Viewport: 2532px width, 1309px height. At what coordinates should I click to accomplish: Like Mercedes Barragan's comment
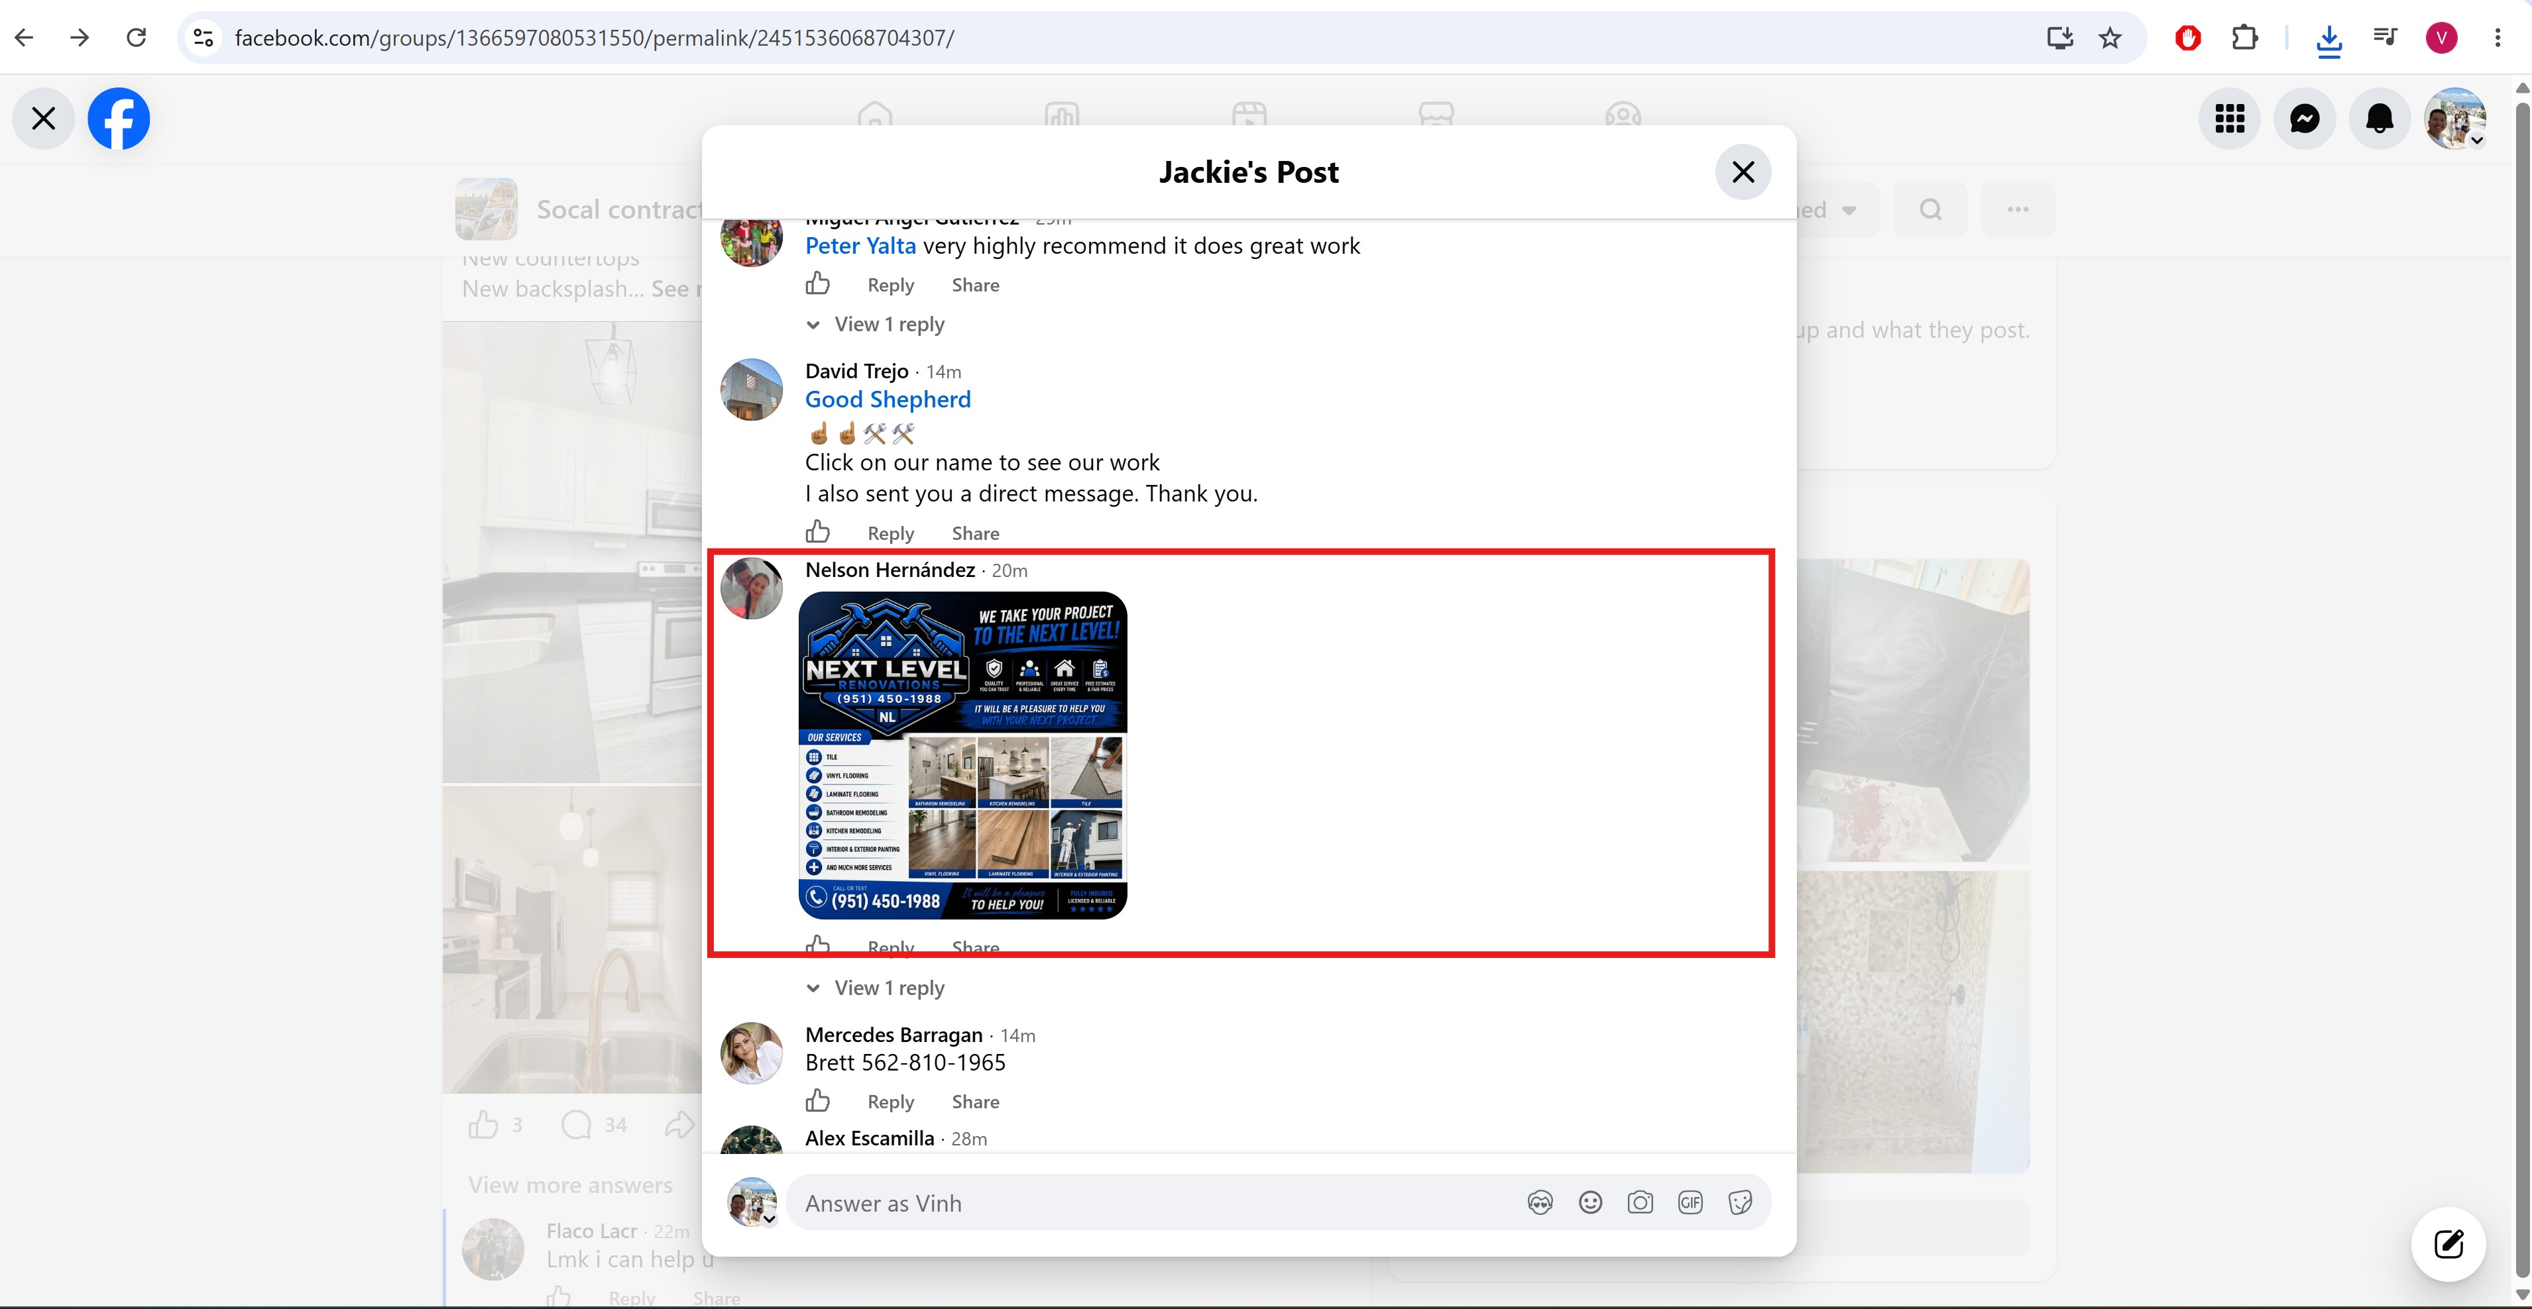click(818, 1101)
